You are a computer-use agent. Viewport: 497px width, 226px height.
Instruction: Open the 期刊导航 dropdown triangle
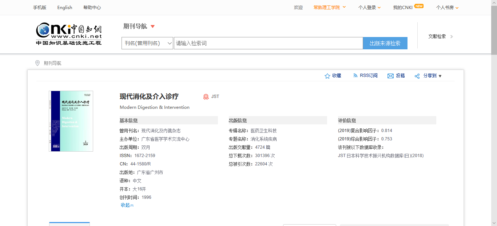pyautogui.click(x=153, y=26)
